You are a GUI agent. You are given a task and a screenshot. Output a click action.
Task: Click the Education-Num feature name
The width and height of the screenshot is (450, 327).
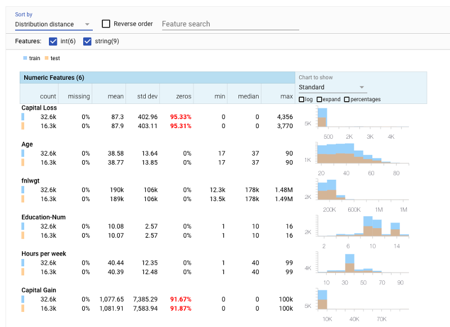click(42, 217)
